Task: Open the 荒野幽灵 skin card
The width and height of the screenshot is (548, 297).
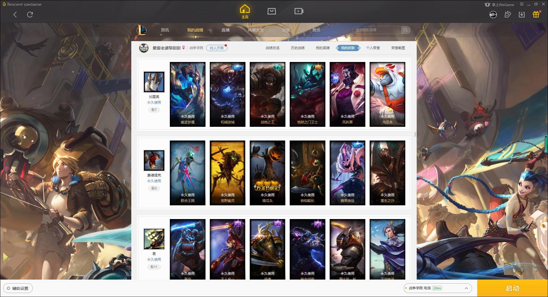Action: tap(227, 173)
